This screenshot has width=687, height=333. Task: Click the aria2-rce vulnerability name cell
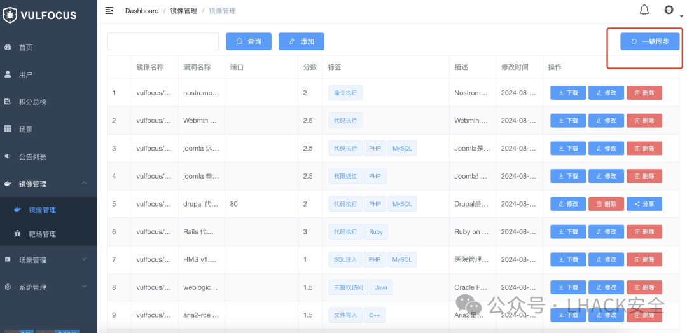point(200,315)
